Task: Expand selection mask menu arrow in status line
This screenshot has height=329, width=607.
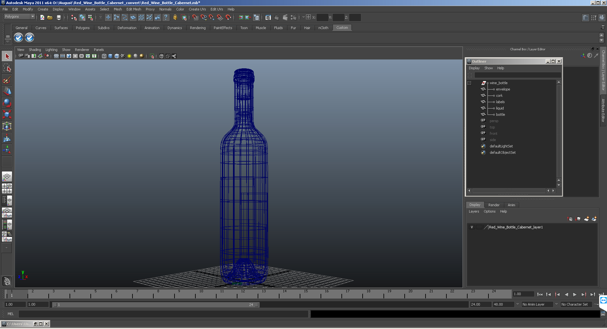Action: (x=101, y=17)
